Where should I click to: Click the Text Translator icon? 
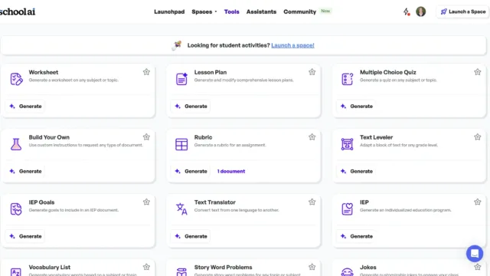[181, 209]
